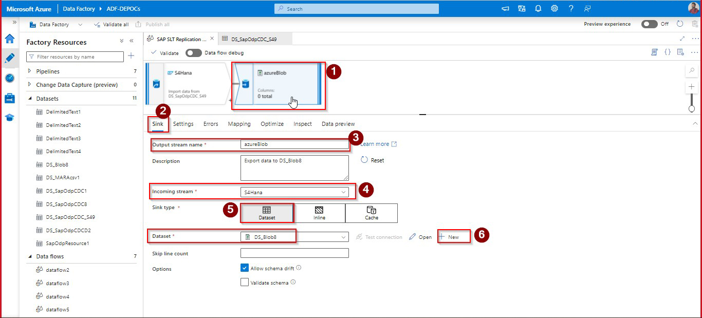The image size is (702, 318).
Task: Click Open to edit the dataset
Action: point(420,237)
